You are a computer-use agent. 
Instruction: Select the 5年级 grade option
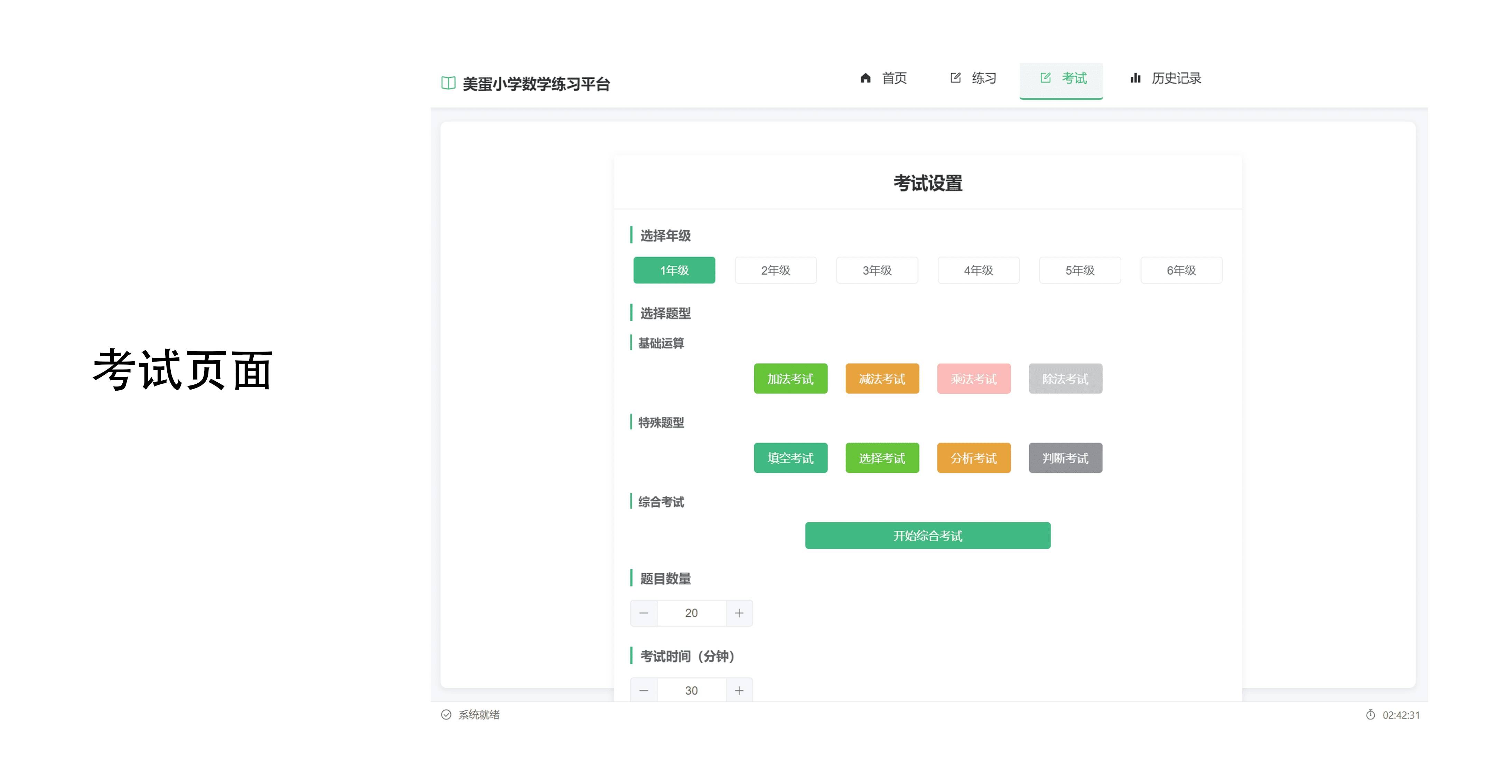click(x=1079, y=270)
